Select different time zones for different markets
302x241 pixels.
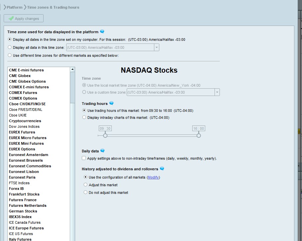[10, 55]
